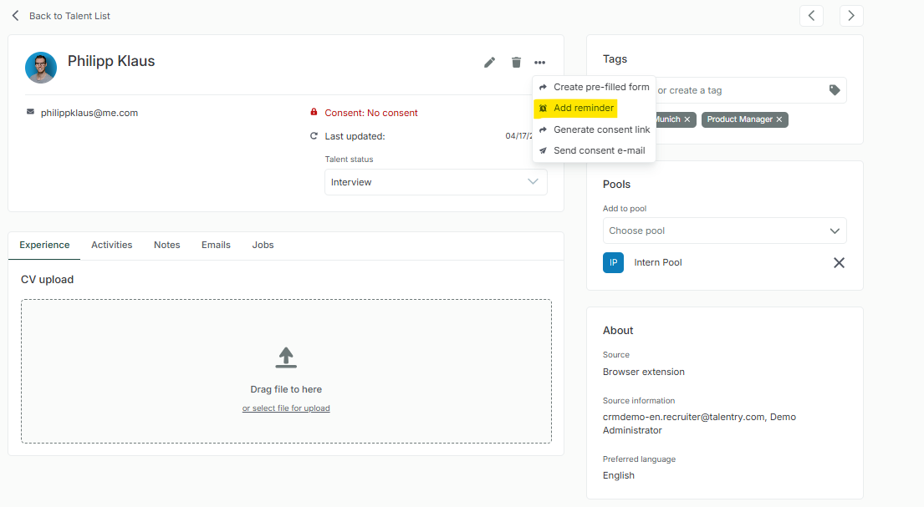
Task: Click the trash delete icon
Action: click(516, 63)
